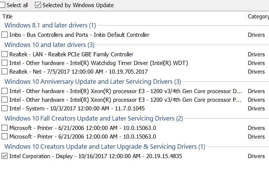Image resolution: width=269 pixels, height=169 pixels.
Task: Collapse Windows 10 Creators Update Upgrade group
Action: click(x=105, y=146)
